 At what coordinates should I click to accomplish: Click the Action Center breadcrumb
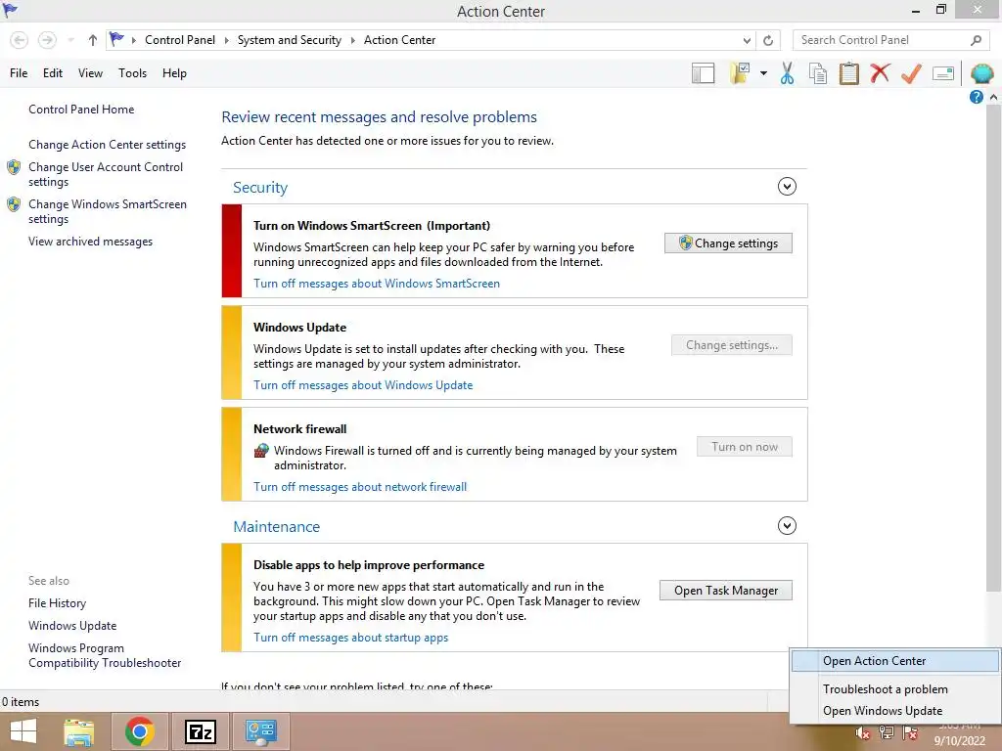pos(399,40)
